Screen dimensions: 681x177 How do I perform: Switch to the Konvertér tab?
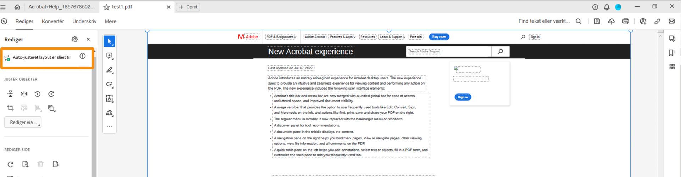53,21
